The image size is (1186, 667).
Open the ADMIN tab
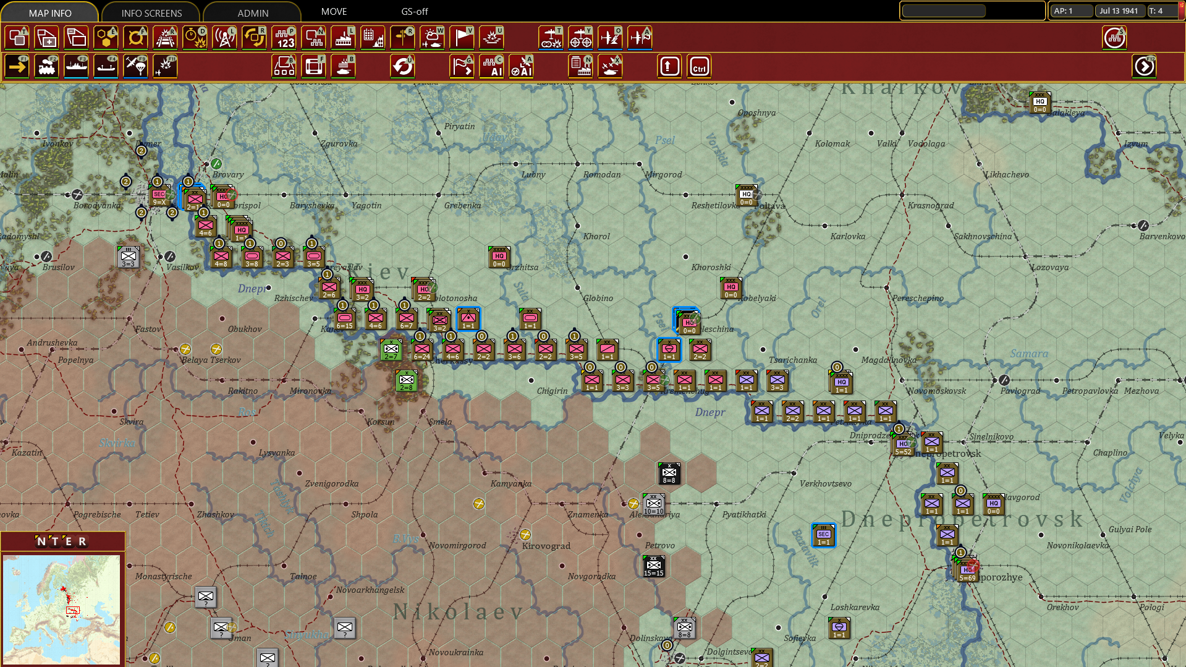[x=253, y=12]
